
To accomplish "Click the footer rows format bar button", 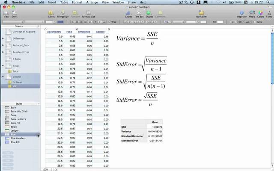I will [248, 22].
